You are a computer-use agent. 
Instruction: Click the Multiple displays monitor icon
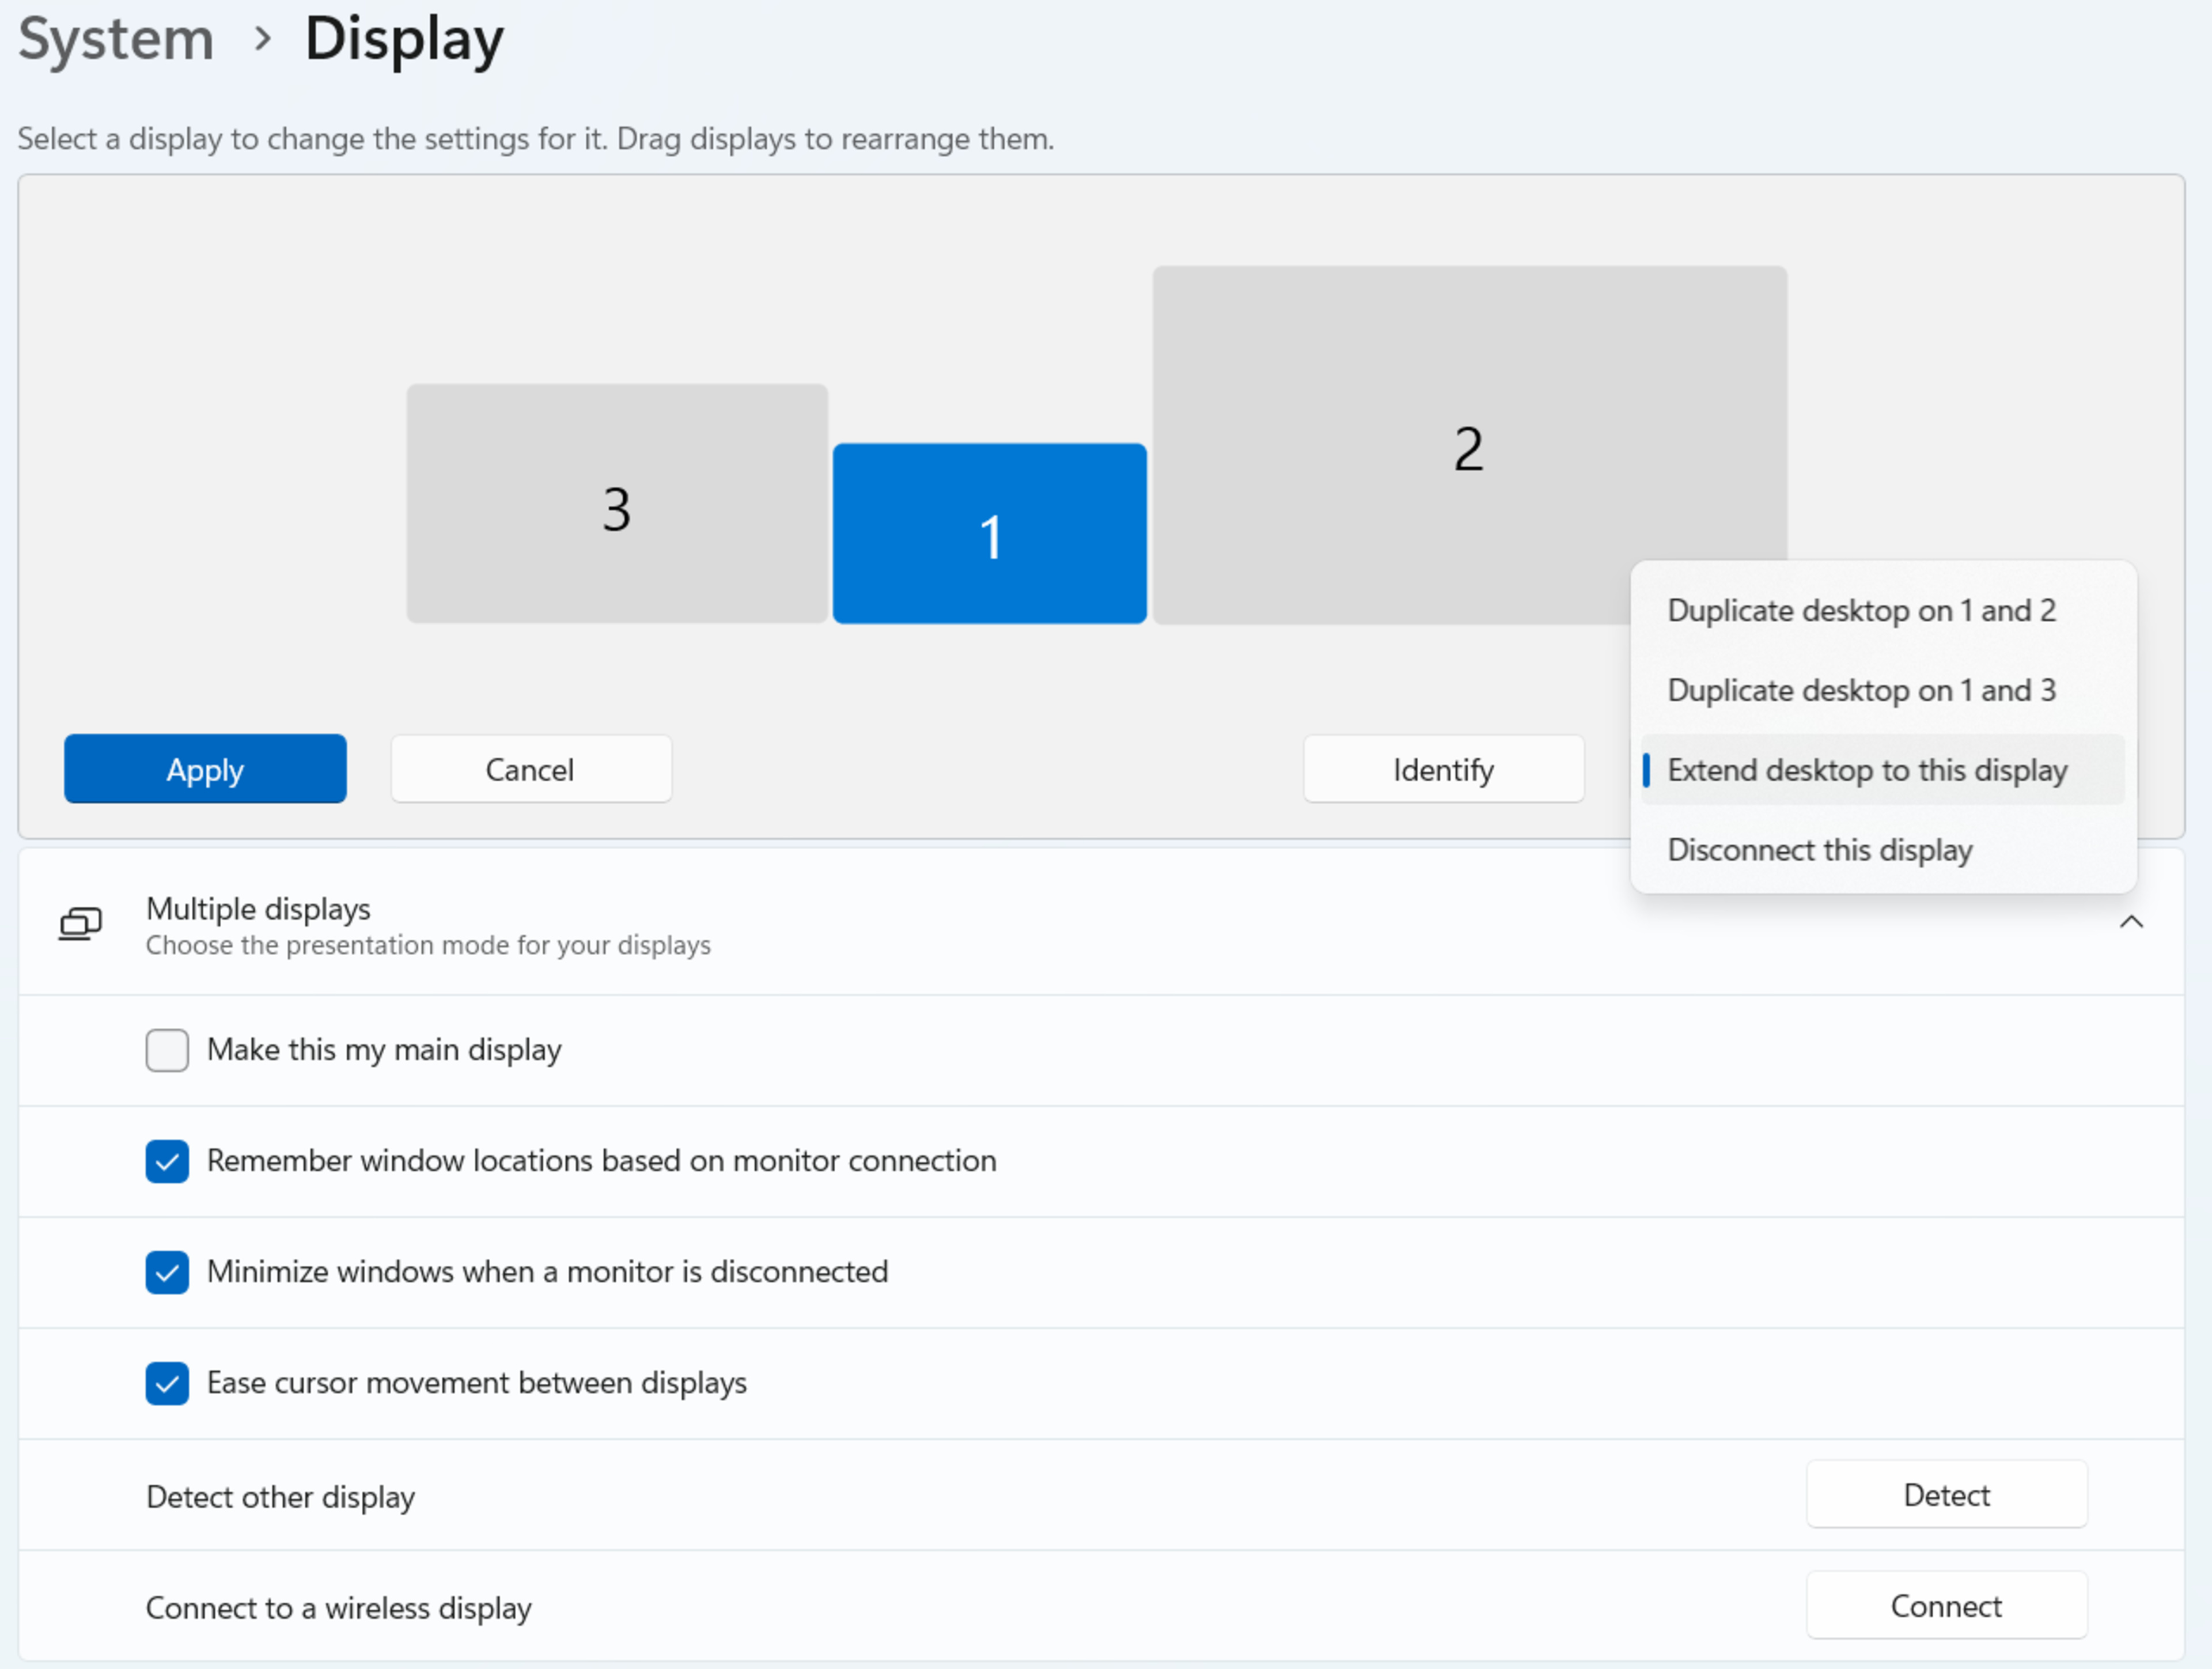coord(80,924)
